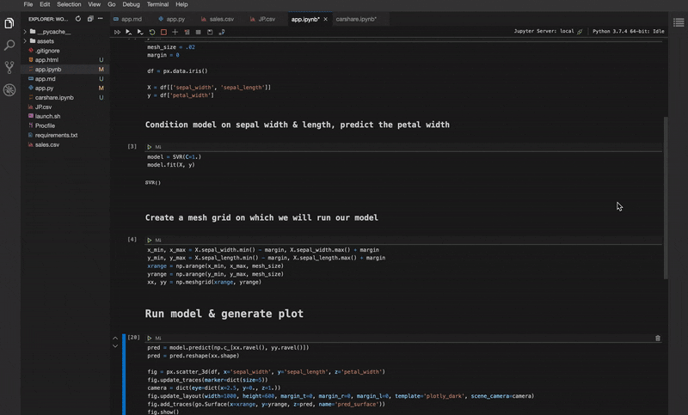The image size is (688, 415).
Task: Switch to the sales.csv tab
Action: (x=221, y=18)
